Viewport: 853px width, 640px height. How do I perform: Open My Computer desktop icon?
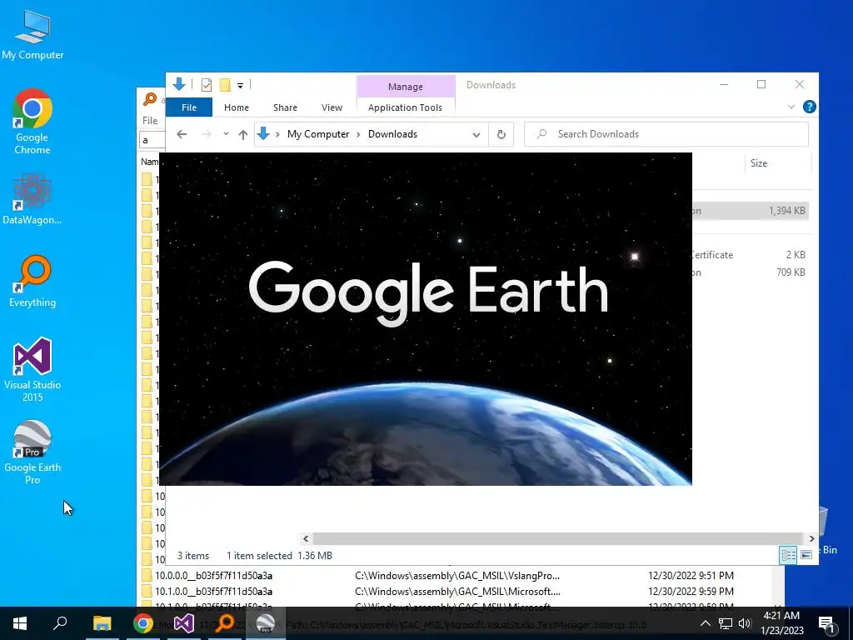tap(32, 35)
